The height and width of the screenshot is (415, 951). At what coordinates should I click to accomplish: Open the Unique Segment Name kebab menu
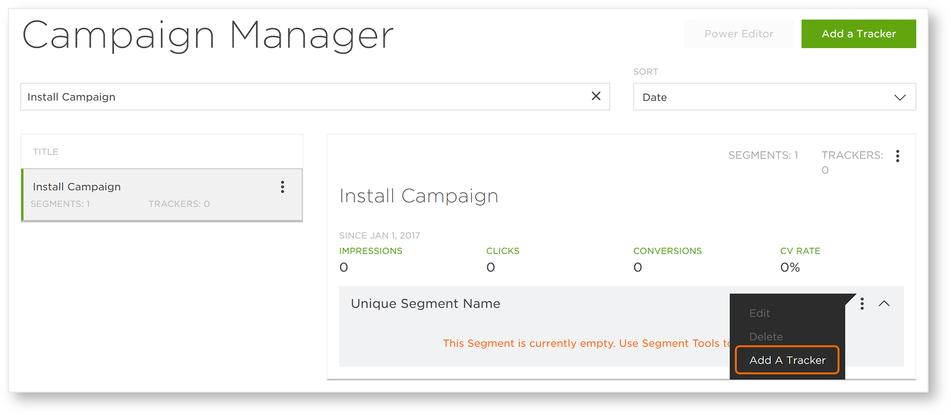click(x=862, y=304)
